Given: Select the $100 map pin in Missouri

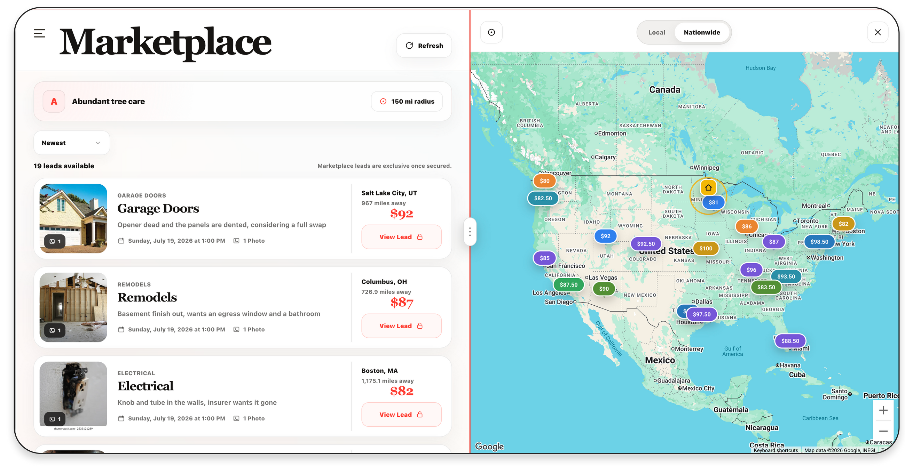Looking at the screenshot, I should (x=706, y=248).
